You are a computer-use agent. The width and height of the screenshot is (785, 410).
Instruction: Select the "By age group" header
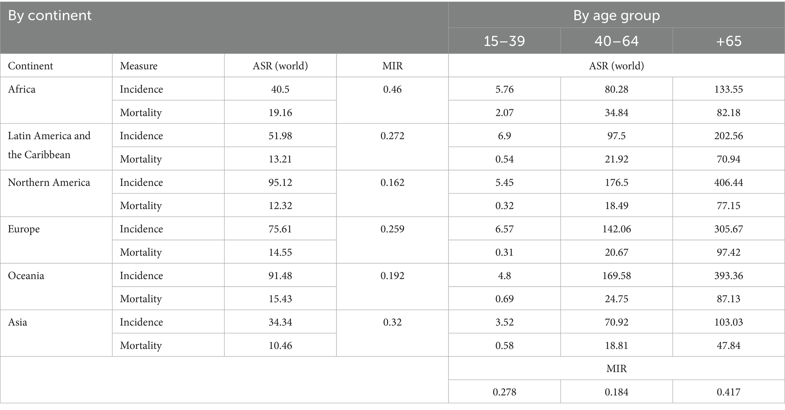[x=616, y=16]
